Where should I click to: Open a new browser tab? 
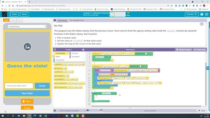pos(30,2)
